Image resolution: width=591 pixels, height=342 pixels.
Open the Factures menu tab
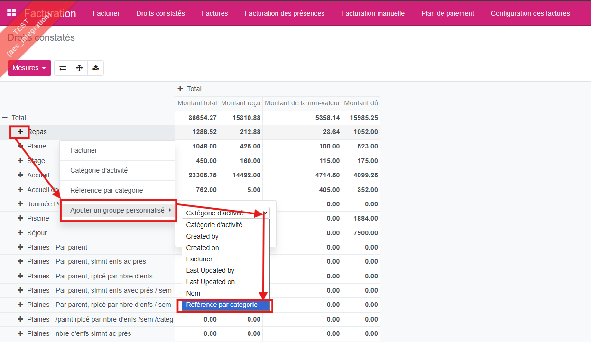(214, 13)
